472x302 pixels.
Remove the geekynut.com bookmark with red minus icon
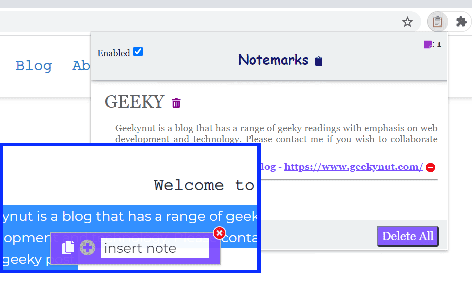430,167
